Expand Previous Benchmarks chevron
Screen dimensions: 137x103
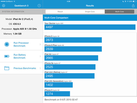click(x=40, y=68)
